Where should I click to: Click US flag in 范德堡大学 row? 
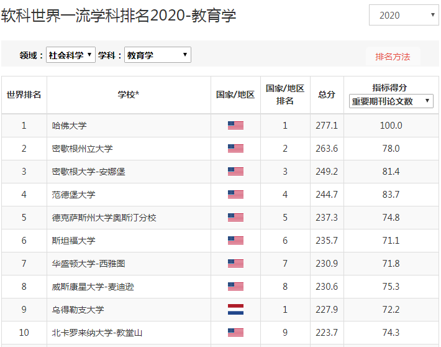click(x=235, y=195)
